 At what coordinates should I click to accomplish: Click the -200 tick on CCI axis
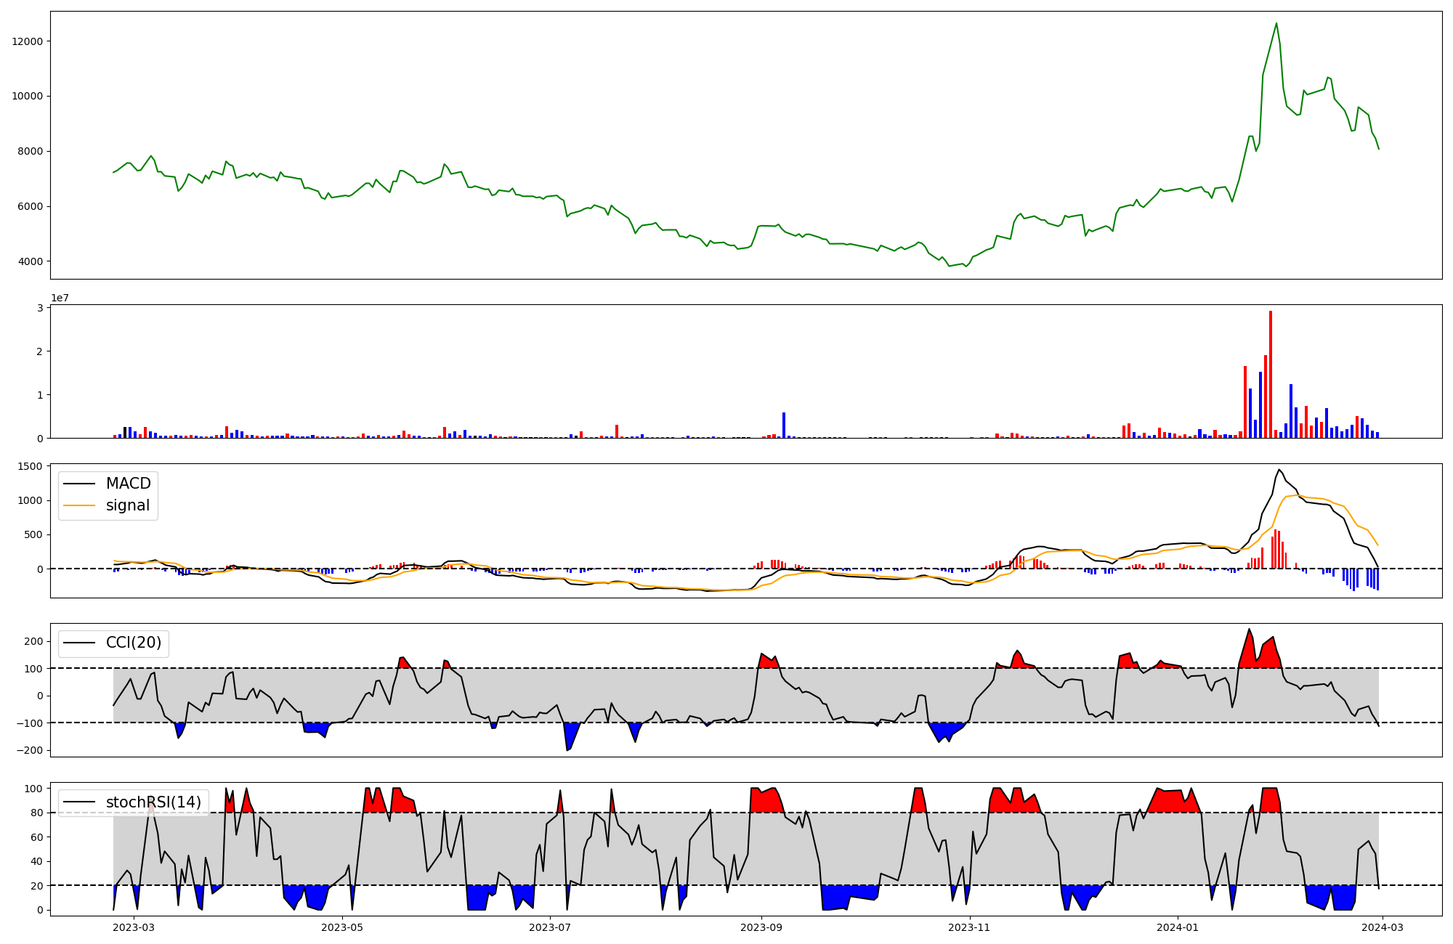(x=30, y=750)
